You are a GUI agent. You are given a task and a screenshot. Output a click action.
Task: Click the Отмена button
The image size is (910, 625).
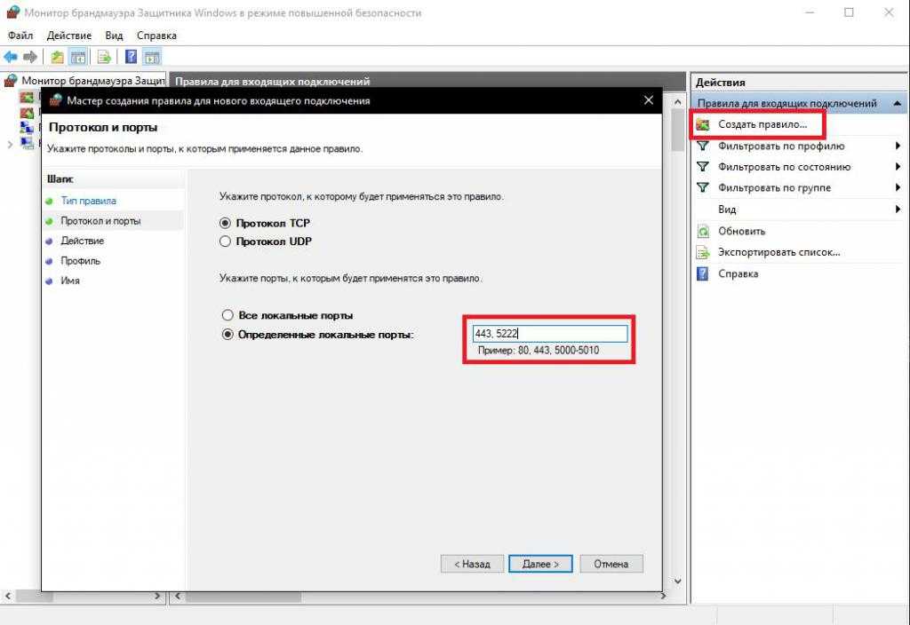pyautogui.click(x=611, y=564)
